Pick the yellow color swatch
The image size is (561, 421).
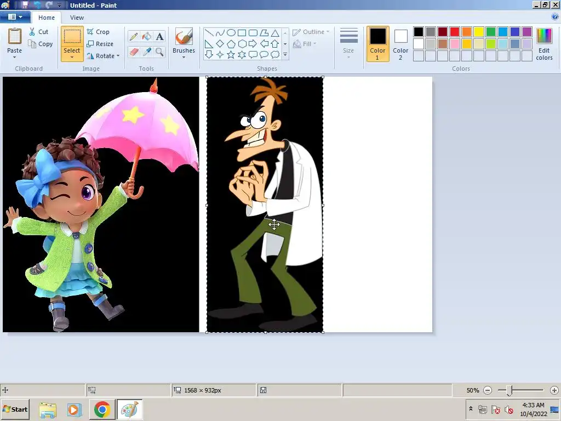click(x=479, y=32)
